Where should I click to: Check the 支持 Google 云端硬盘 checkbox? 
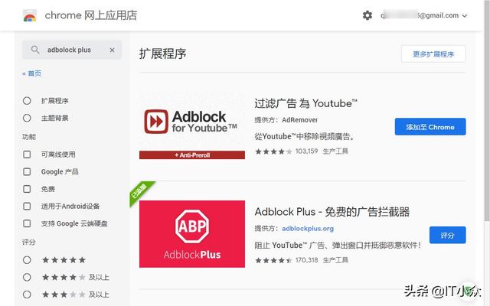coord(27,223)
